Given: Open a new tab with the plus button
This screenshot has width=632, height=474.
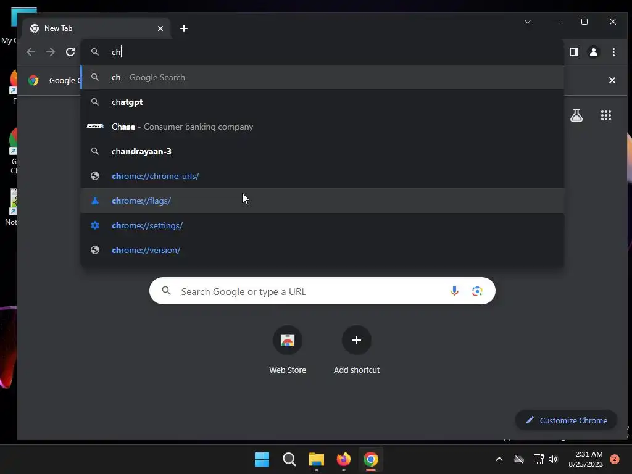Looking at the screenshot, I should (x=184, y=28).
